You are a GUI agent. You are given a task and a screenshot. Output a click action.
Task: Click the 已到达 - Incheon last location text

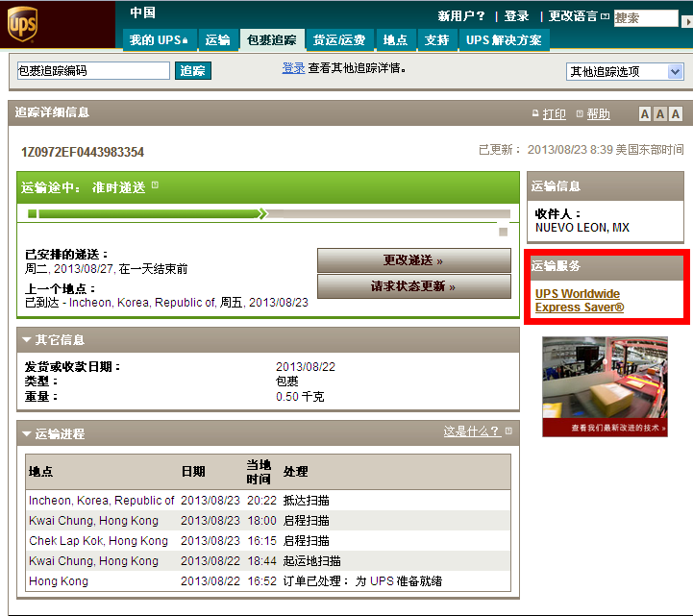[166, 303]
